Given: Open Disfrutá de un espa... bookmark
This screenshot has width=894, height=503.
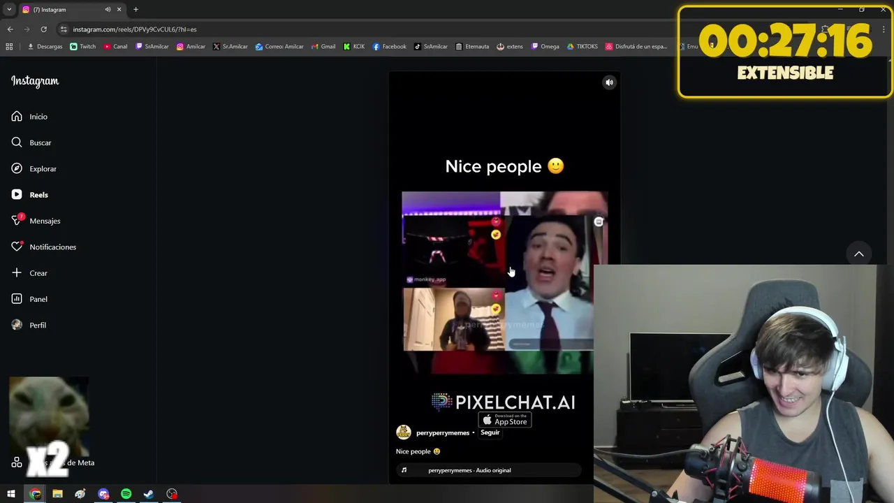Looking at the screenshot, I should pos(636,47).
